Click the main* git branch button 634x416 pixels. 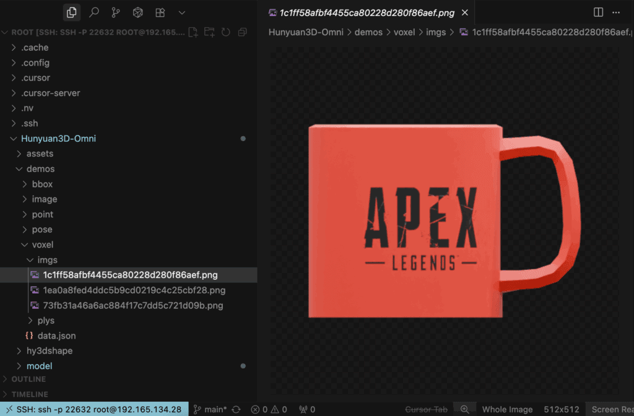click(211, 409)
